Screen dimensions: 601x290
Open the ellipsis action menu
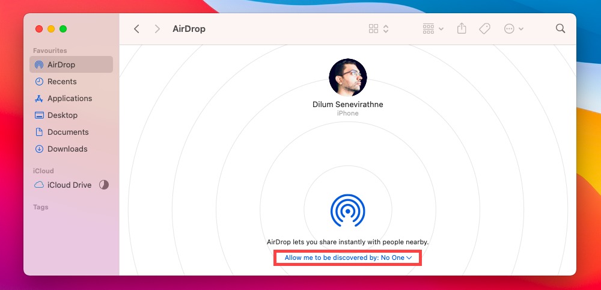point(513,29)
